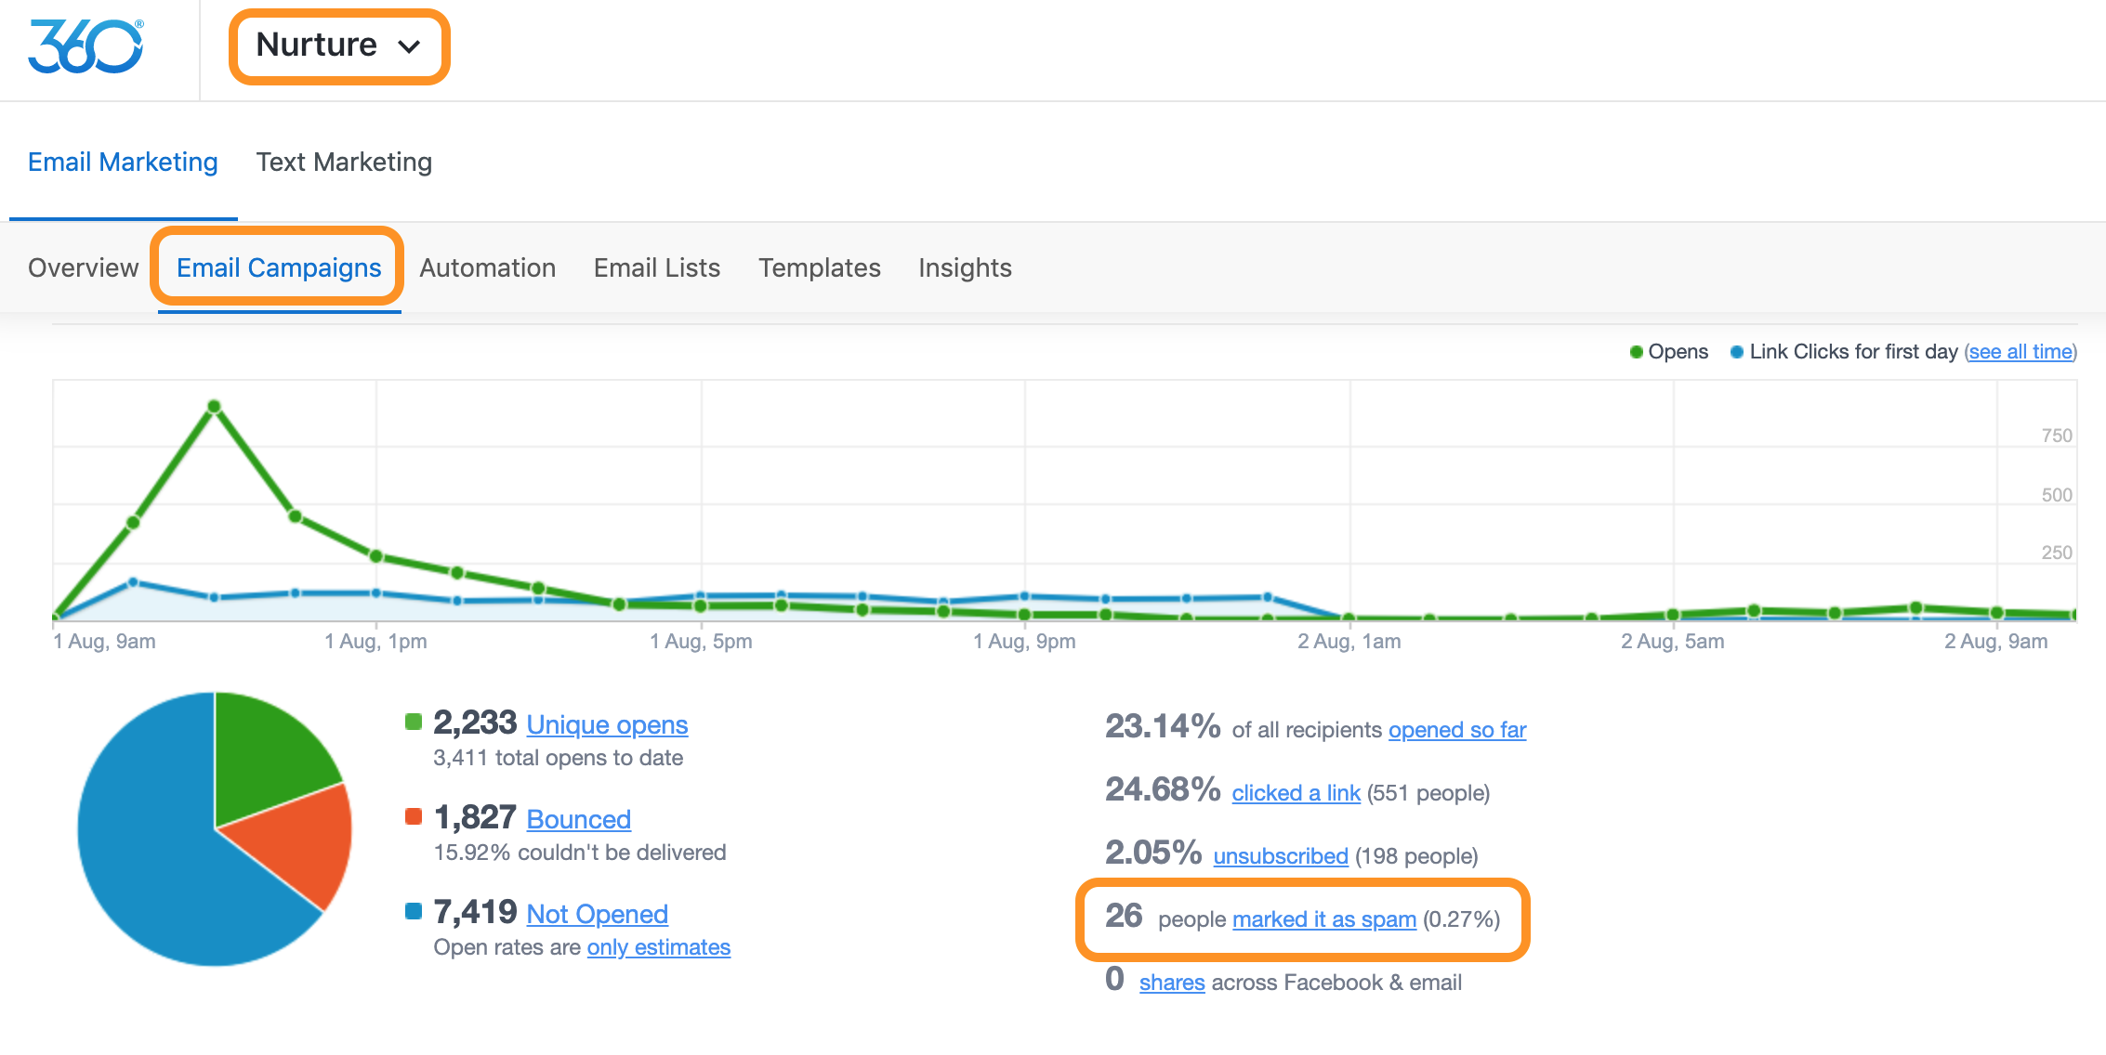Click the '2,233' unique opens number
Image resolution: width=2106 pixels, height=1055 pixels.
tap(475, 723)
